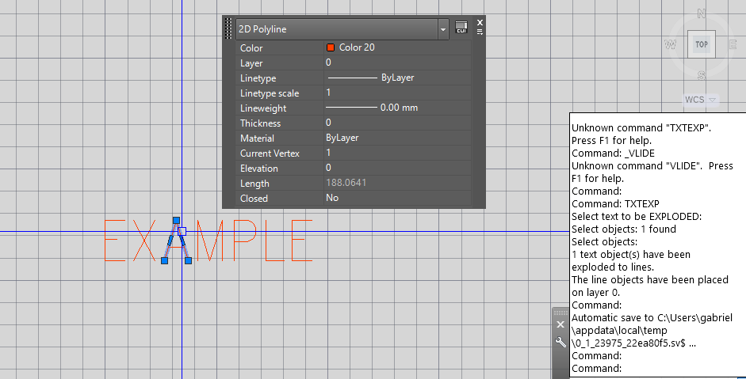Image resolution: width=746 pixels, height=379 pixels.
Task: Select the Material ByLayer property row
Action: [x=354, y=138]
